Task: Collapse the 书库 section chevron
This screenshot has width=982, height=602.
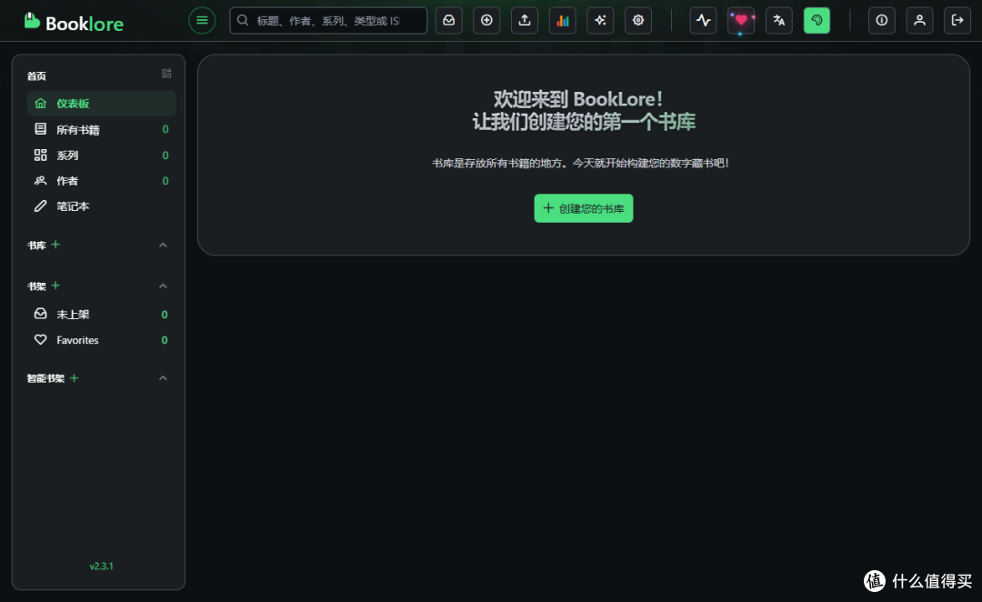Action: tap(163, 245)
